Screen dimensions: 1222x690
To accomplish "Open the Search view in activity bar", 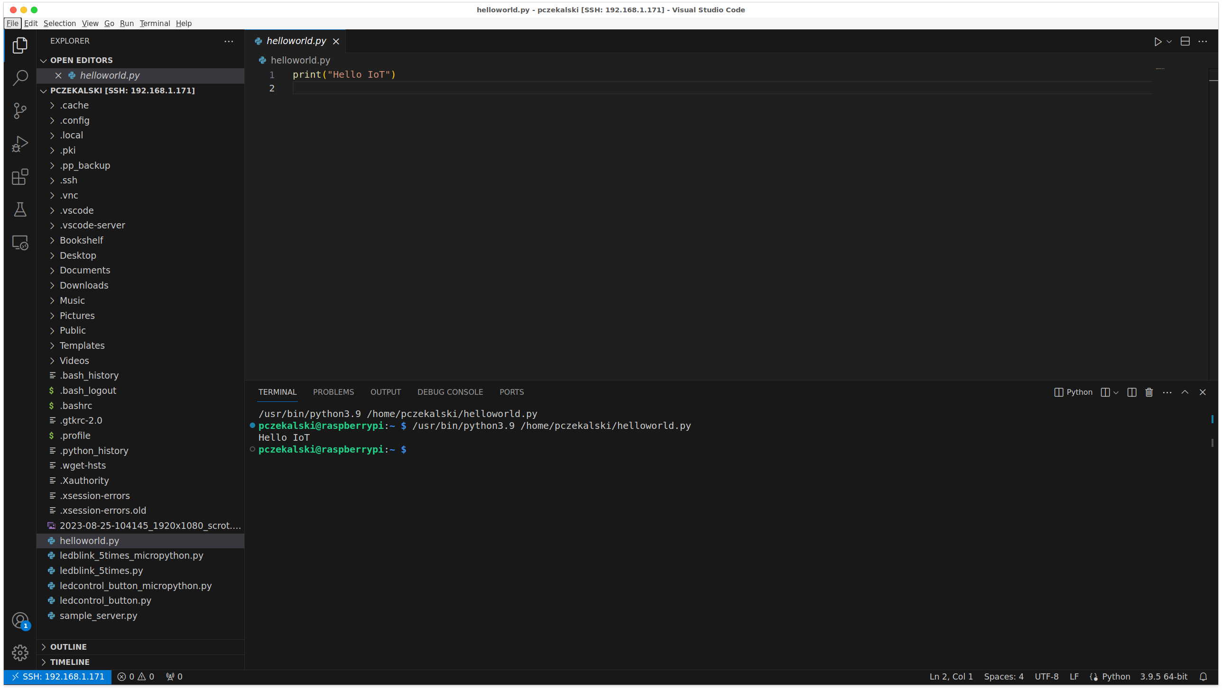I will coord(20,78).
